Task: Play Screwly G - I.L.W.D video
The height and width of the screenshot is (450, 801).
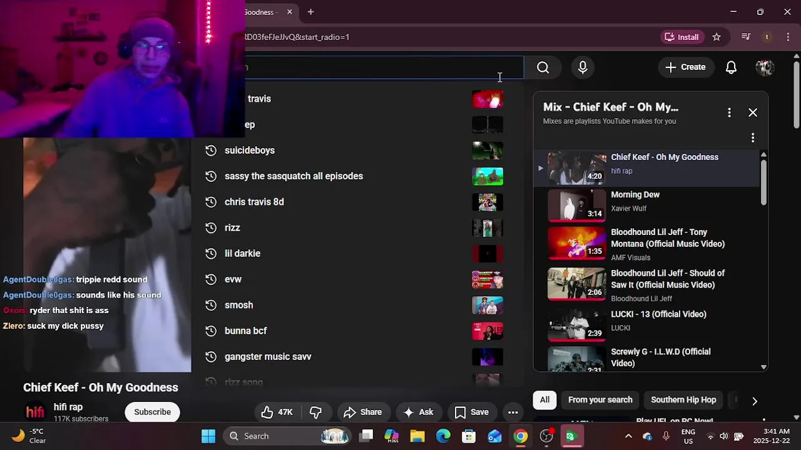Action: coord(646,359)
